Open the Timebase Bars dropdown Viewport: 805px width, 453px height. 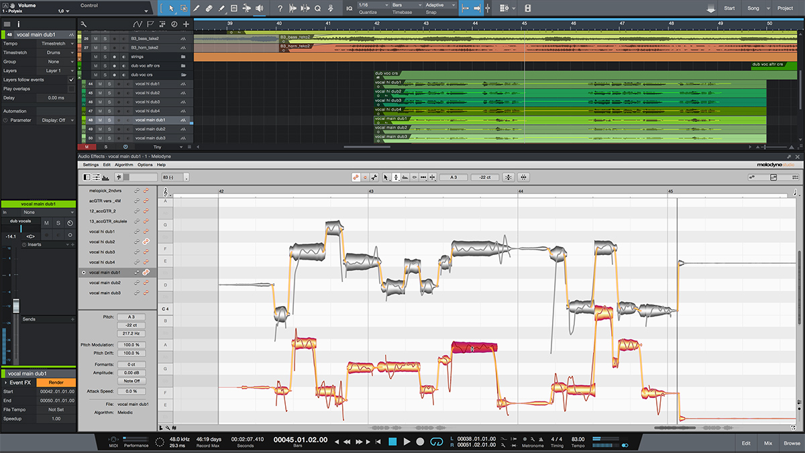pyautogui.click(x=407, y=5)
